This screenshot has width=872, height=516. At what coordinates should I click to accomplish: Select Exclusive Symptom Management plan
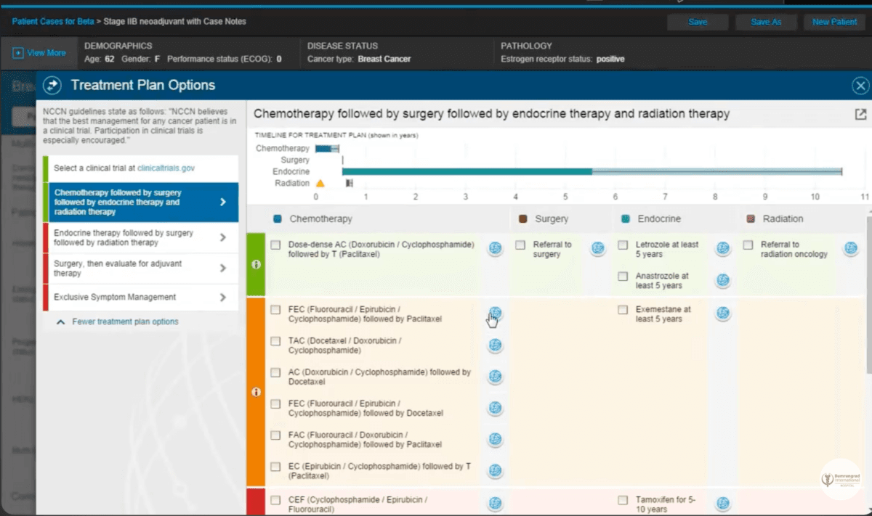coord(140,298)
